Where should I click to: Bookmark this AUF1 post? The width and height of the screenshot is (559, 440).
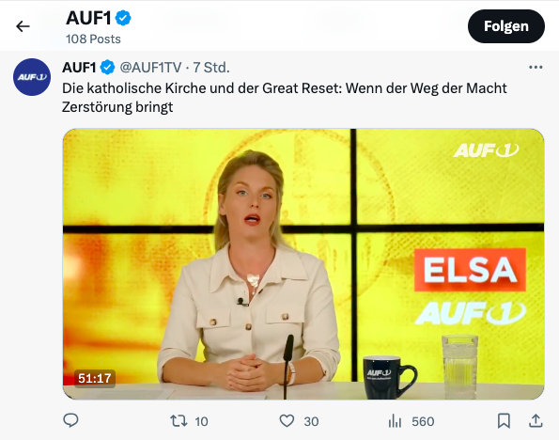pyautogui.click(x=504, y=421)
